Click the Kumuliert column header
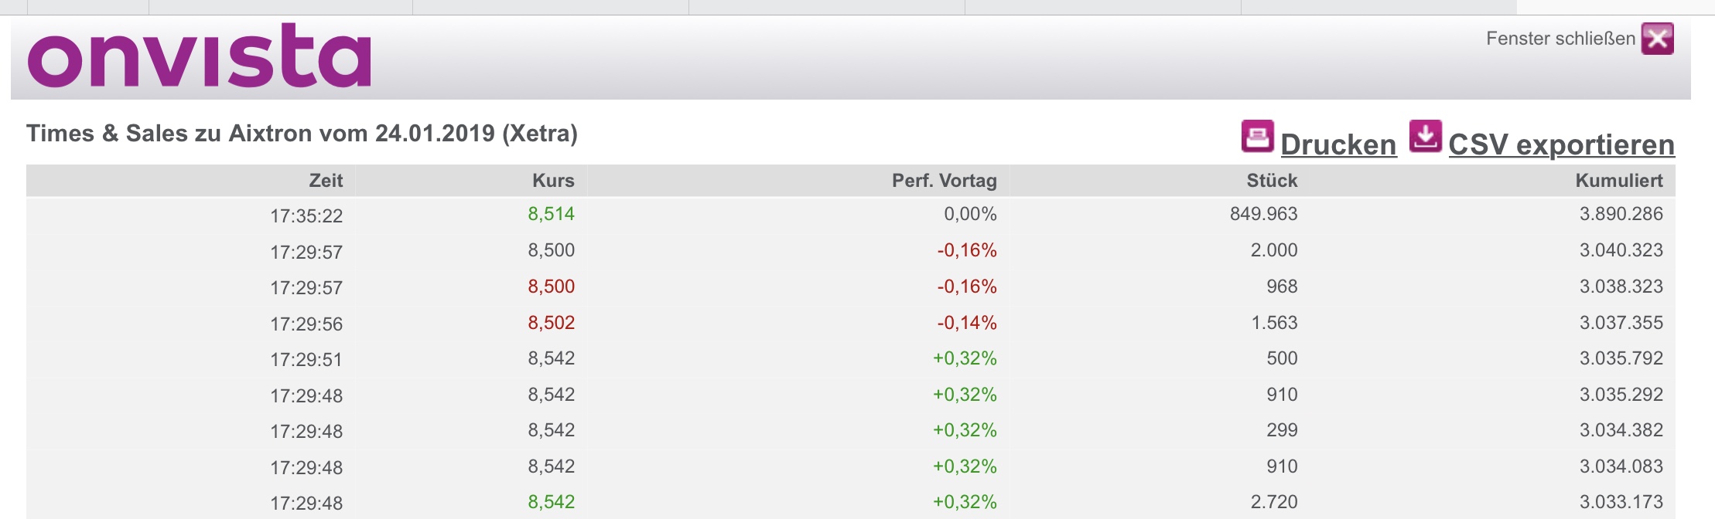Viewport: 1715px width, 519px height. (x=1619, y=181)
